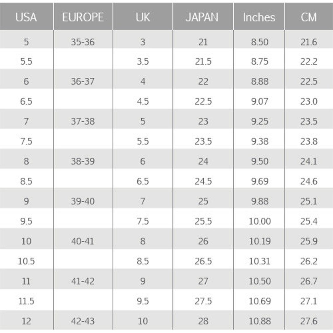Click USA size 10.5 cell

click(x=26, y=261)
